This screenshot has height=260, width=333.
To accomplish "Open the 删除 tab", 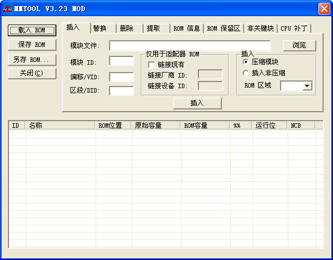I will coord(130,28).
